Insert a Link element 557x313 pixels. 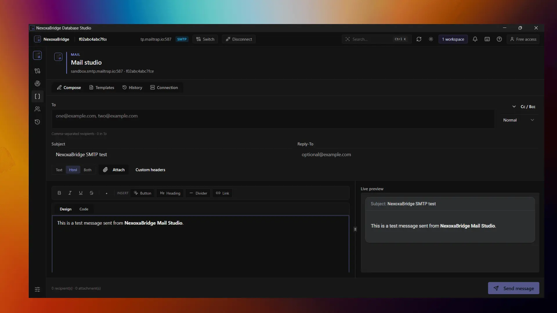click(223, 193)
